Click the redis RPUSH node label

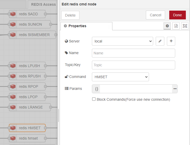click(x=30, y=76)
